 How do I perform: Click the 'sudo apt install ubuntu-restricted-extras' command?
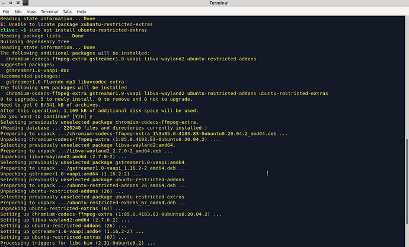(x=88, y=30)
